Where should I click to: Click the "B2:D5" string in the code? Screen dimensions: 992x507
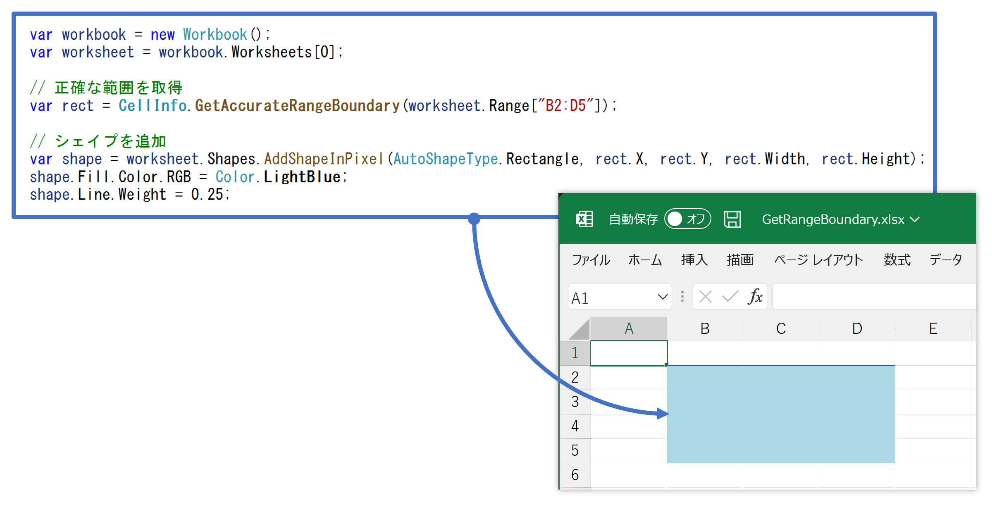click(566, 106)
